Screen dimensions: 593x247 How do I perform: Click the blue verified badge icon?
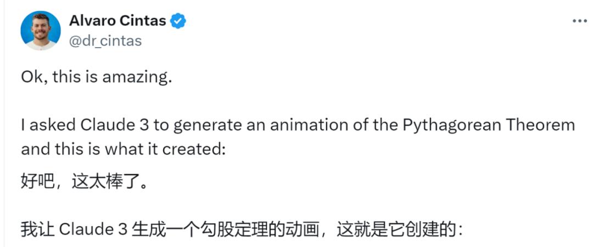(x=178, y=21)
